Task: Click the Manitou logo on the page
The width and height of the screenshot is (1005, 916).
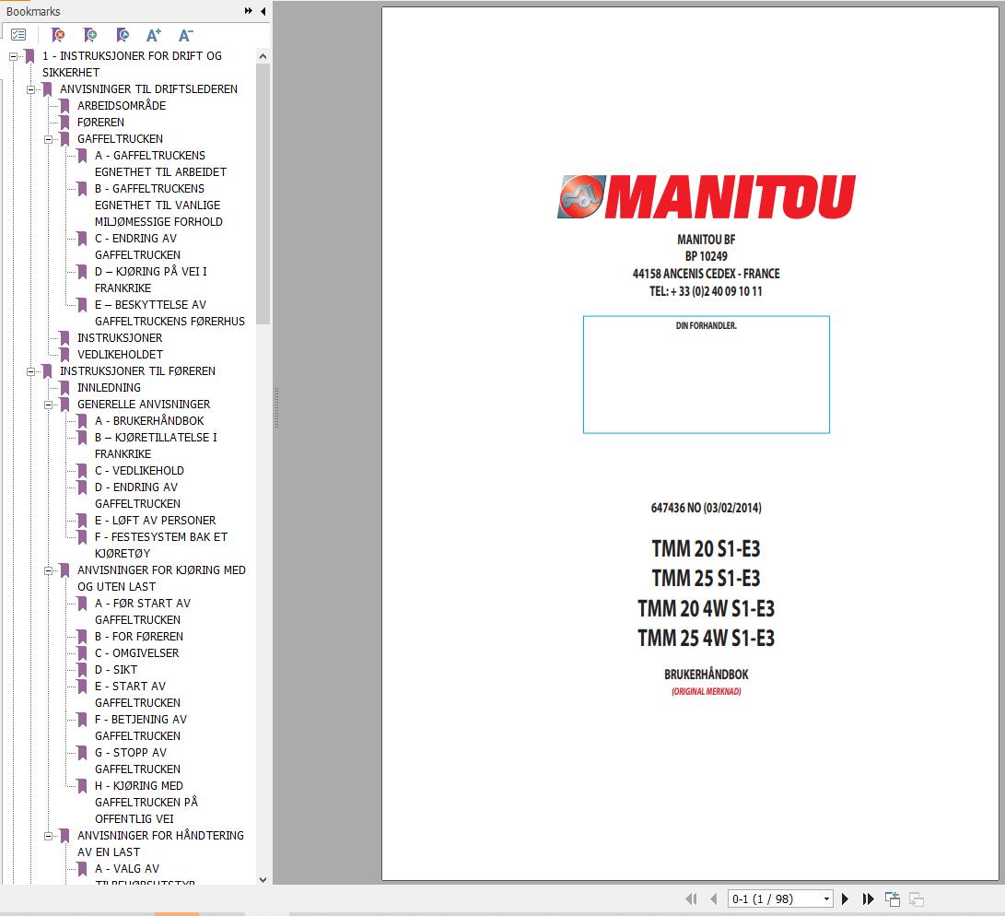Action: click(x=707, y=197)
